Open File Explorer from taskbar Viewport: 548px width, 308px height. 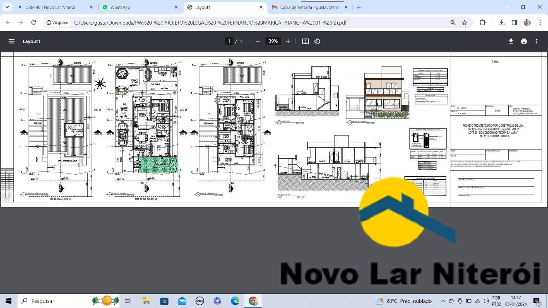click(147, 301)
